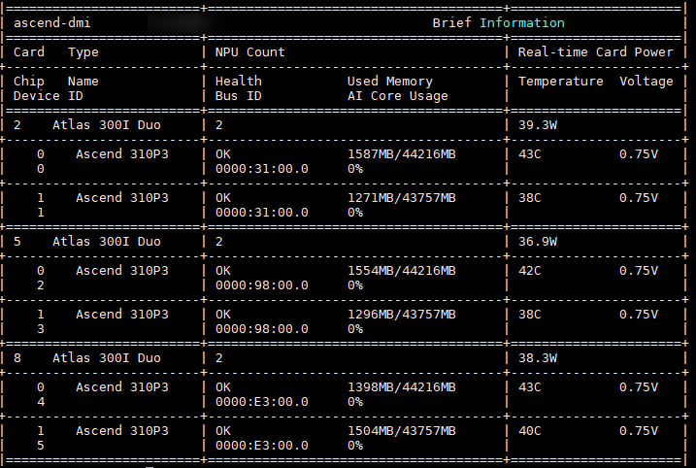Click bus ID '0000:E3:00.0' of device 4

tap(261, 401)
